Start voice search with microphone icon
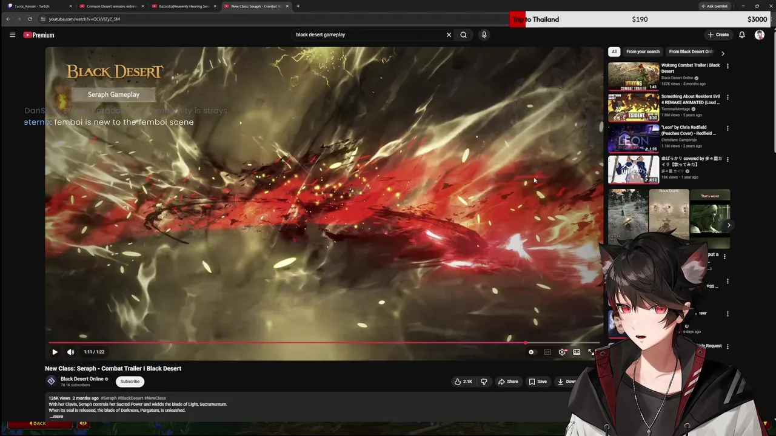The width and height of the screenshot is (776, 436). pyautogui.click(x=484, y=35)
